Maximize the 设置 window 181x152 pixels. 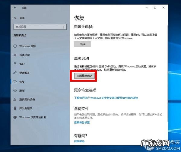click(x=155, y=8)
